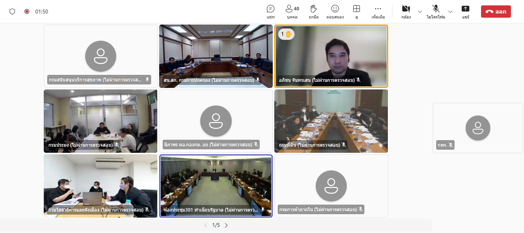
Task: Click the red recording indicator icon
Action: point(27,12)
